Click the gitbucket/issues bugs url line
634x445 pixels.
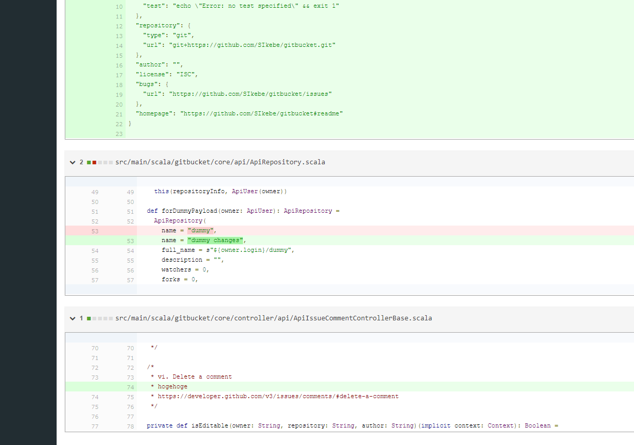[237, 94]
